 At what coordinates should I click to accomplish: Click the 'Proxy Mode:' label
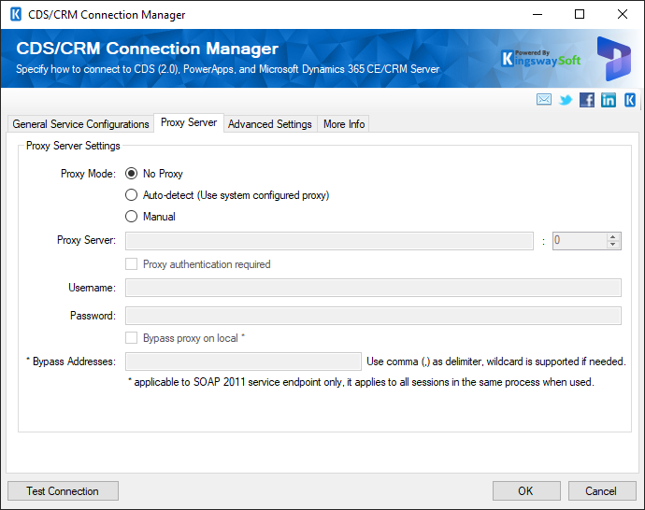coord(88,174)
